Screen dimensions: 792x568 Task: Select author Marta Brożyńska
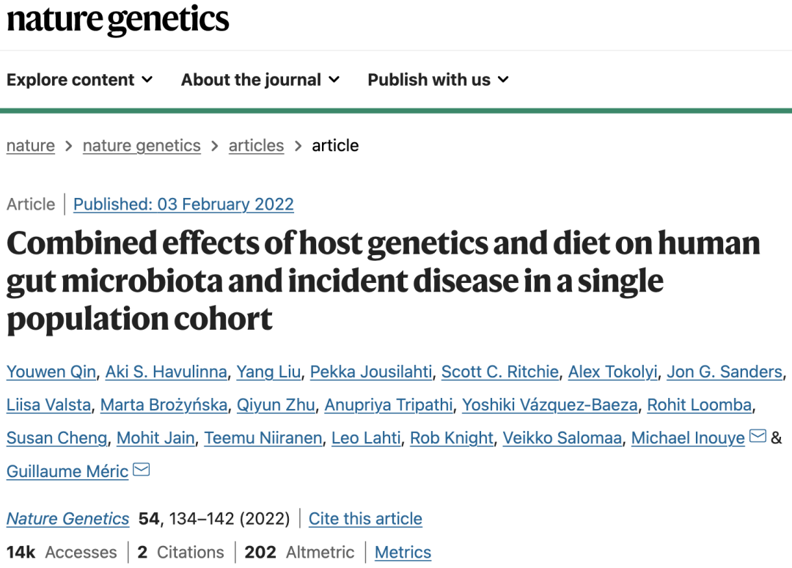point(164,405)
